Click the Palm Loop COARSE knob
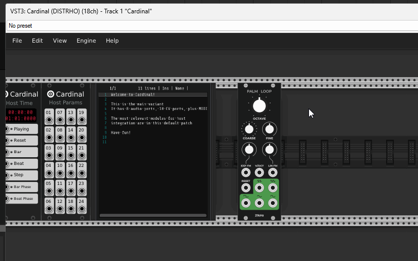This screenshot has width=418, height=261. click(249, 129)
